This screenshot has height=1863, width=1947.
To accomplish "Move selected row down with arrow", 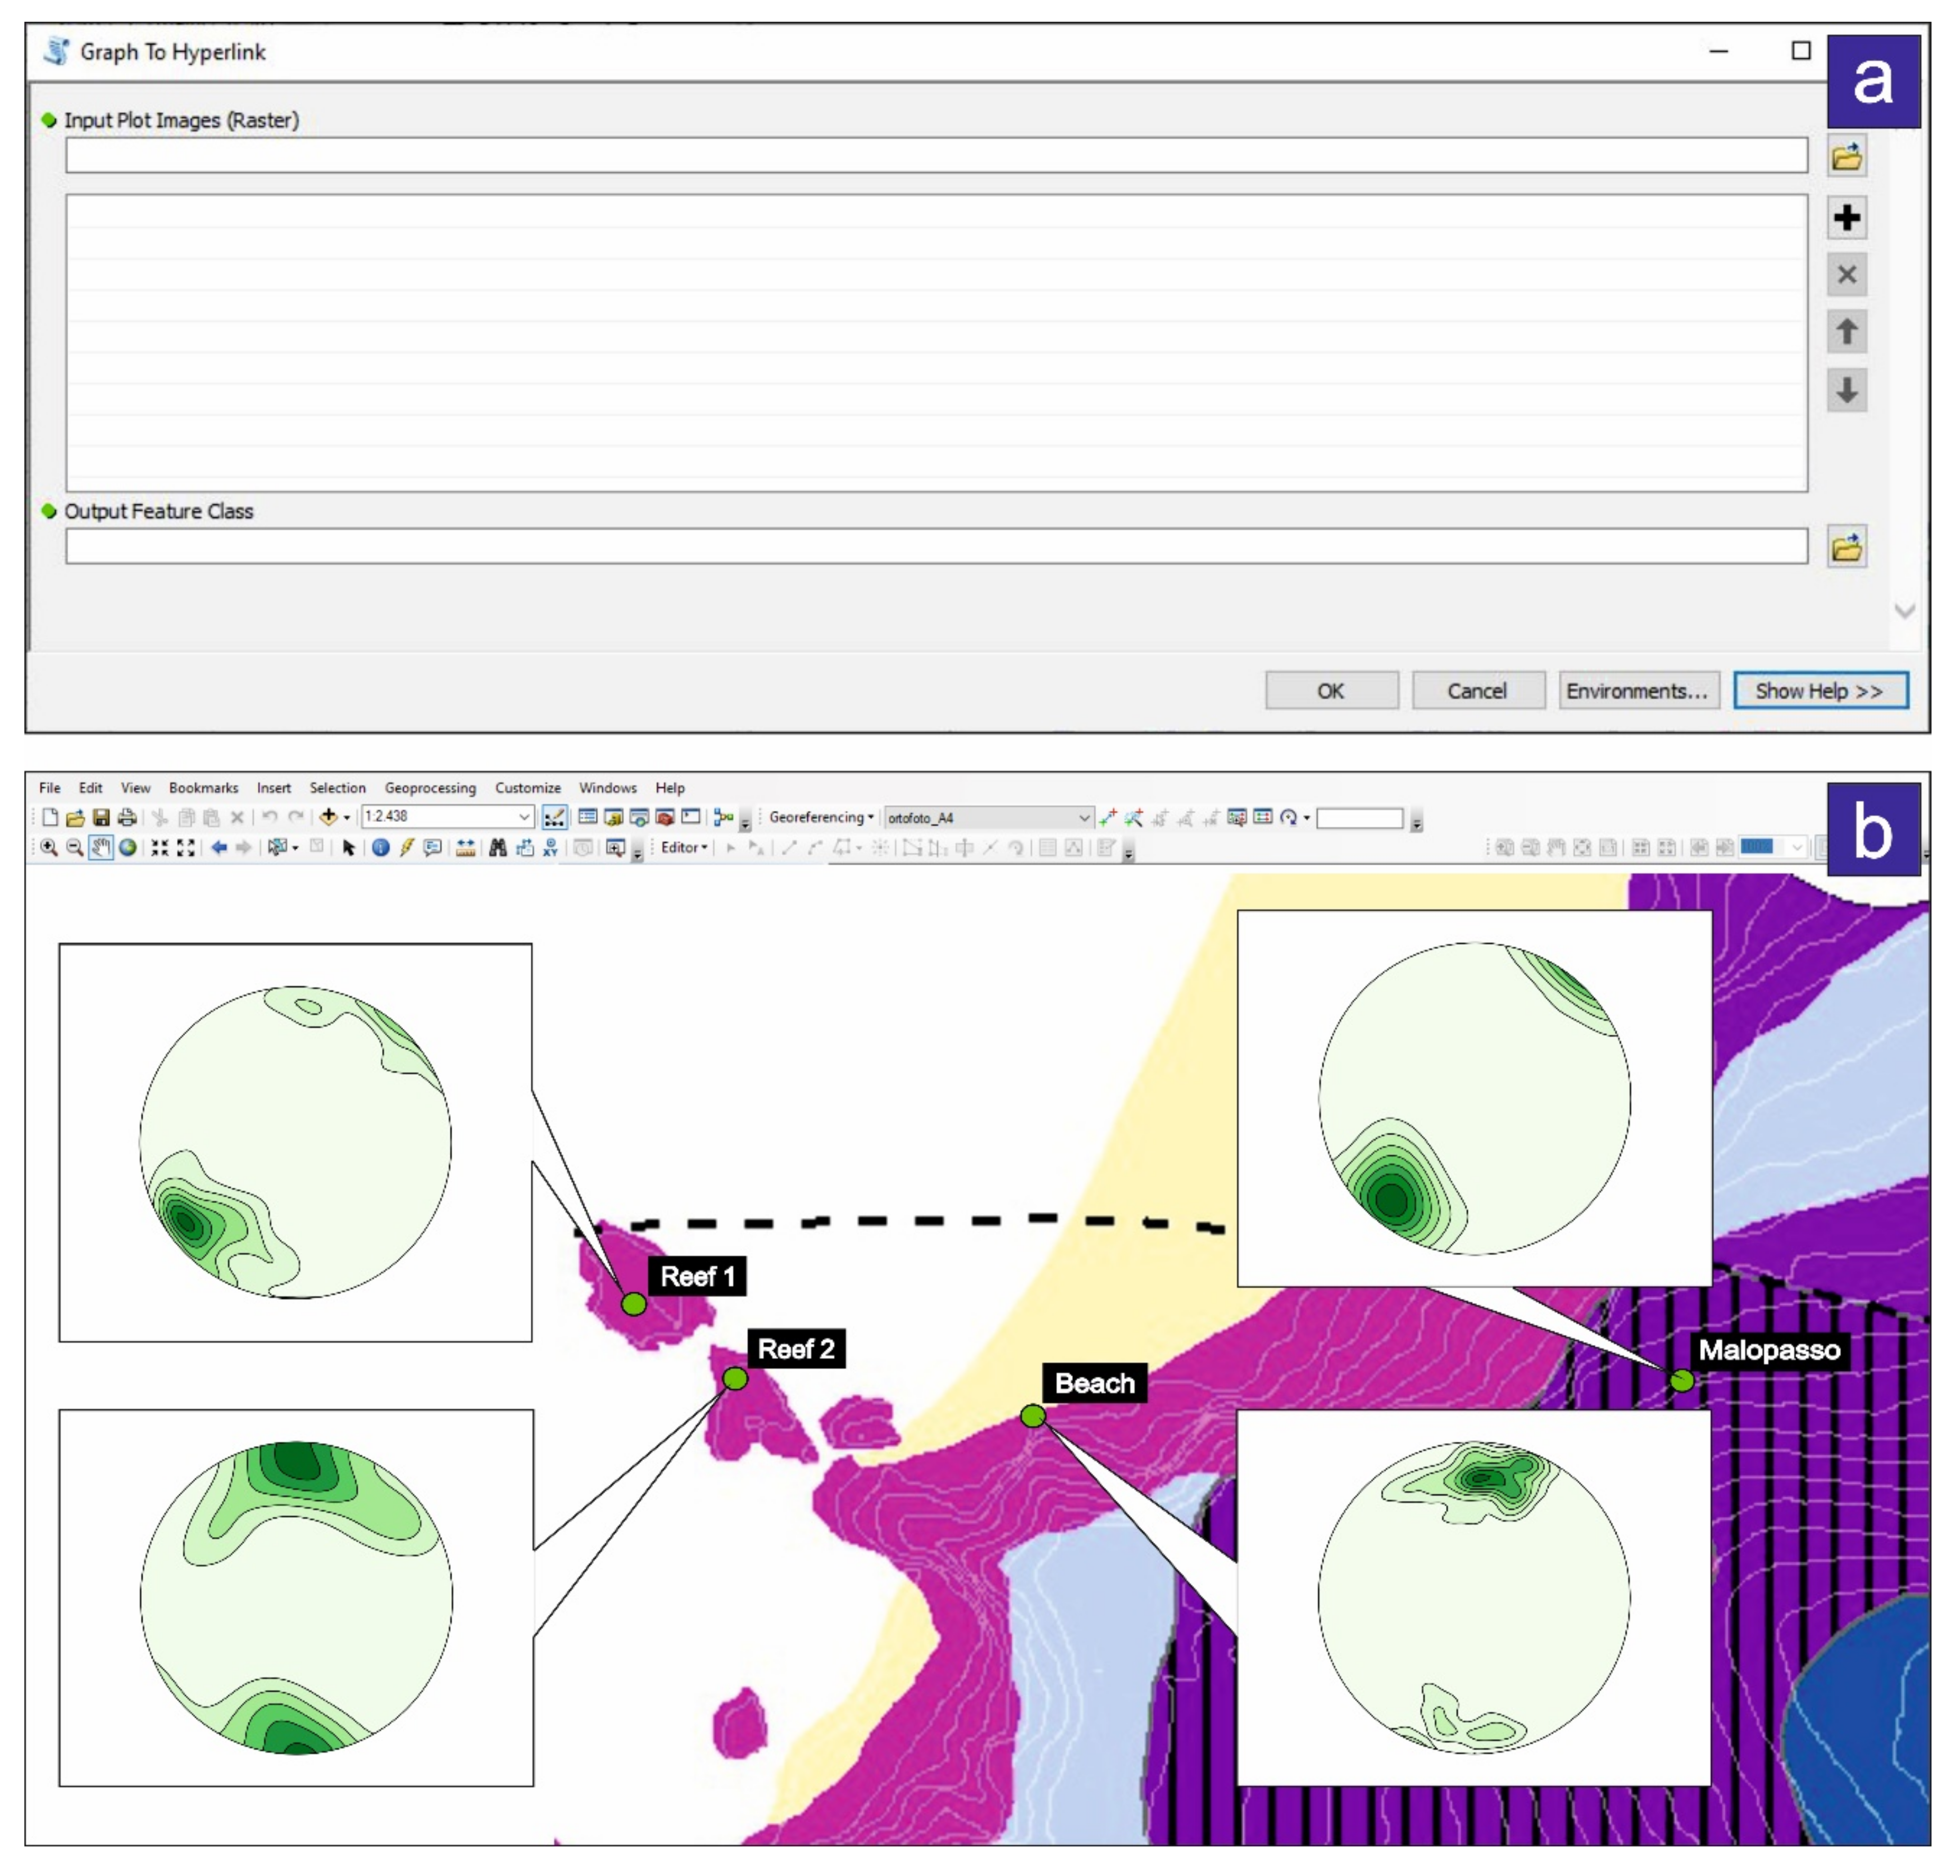I will 1846,390.
